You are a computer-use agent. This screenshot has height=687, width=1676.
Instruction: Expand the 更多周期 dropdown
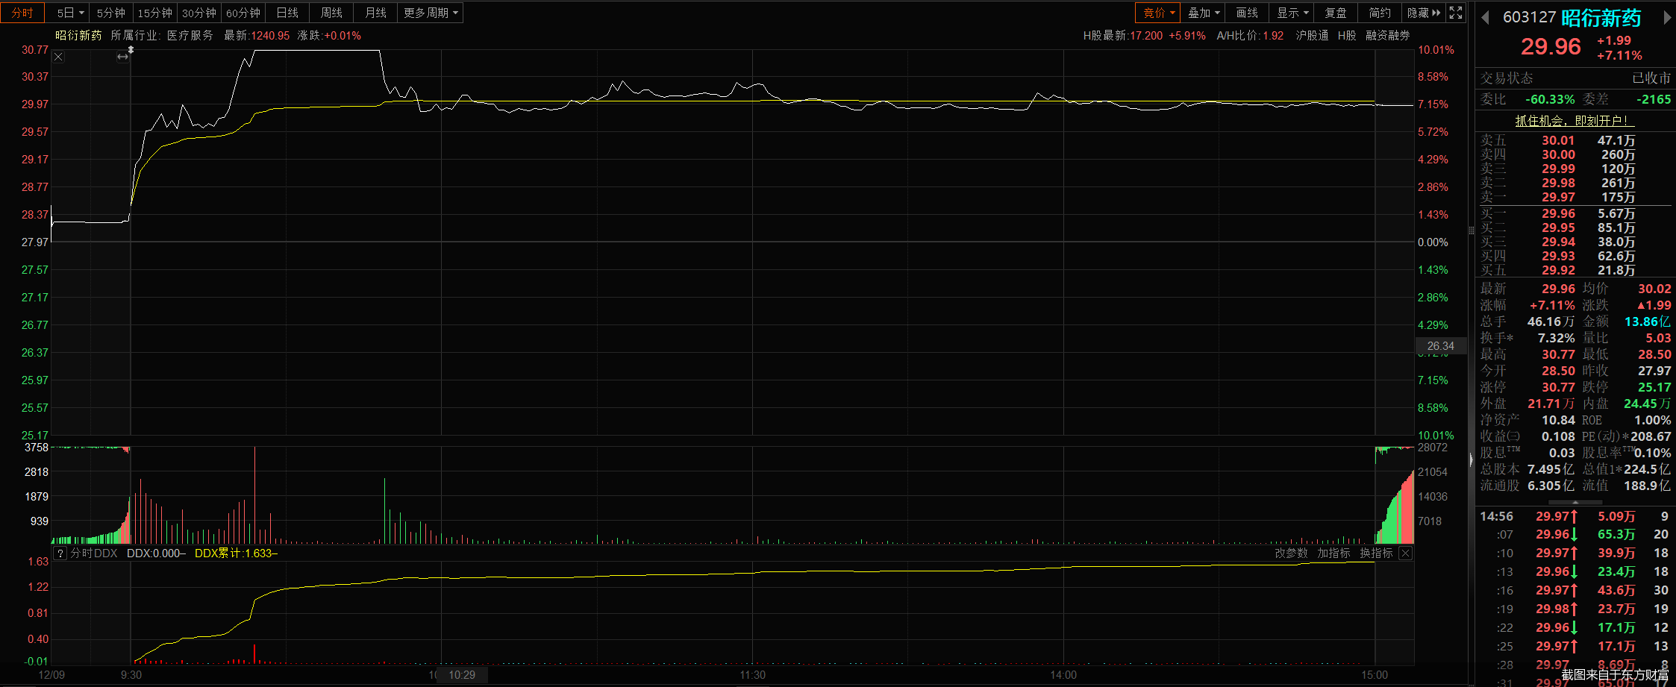click(431, 13)
